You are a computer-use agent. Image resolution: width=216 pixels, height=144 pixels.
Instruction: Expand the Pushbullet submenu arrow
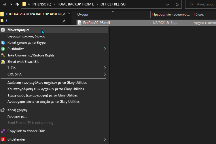pyautogui.click(x=105, y=49)
